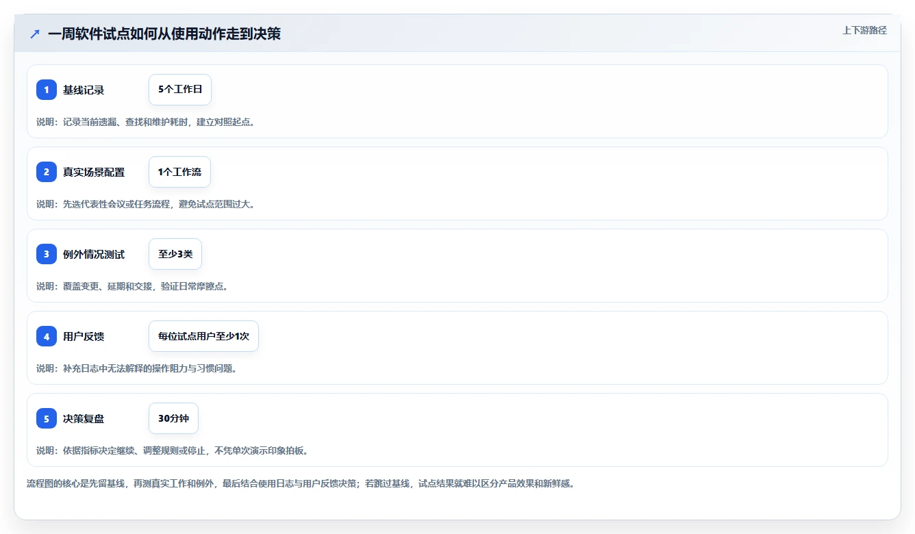This screenshot has width=915, height=534.
Task: Click the arrow icon beside the title
Action: pyautogui.click(x=35, y=34)
